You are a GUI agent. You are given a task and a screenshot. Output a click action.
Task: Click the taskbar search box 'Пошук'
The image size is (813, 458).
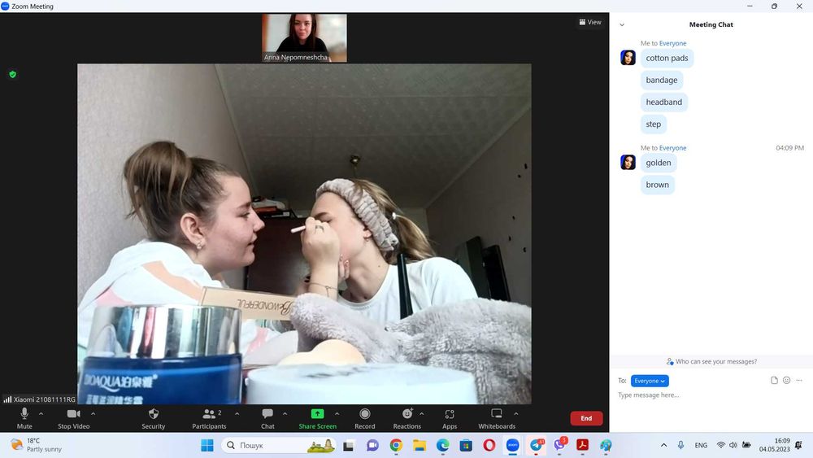(x=279, y=445)
